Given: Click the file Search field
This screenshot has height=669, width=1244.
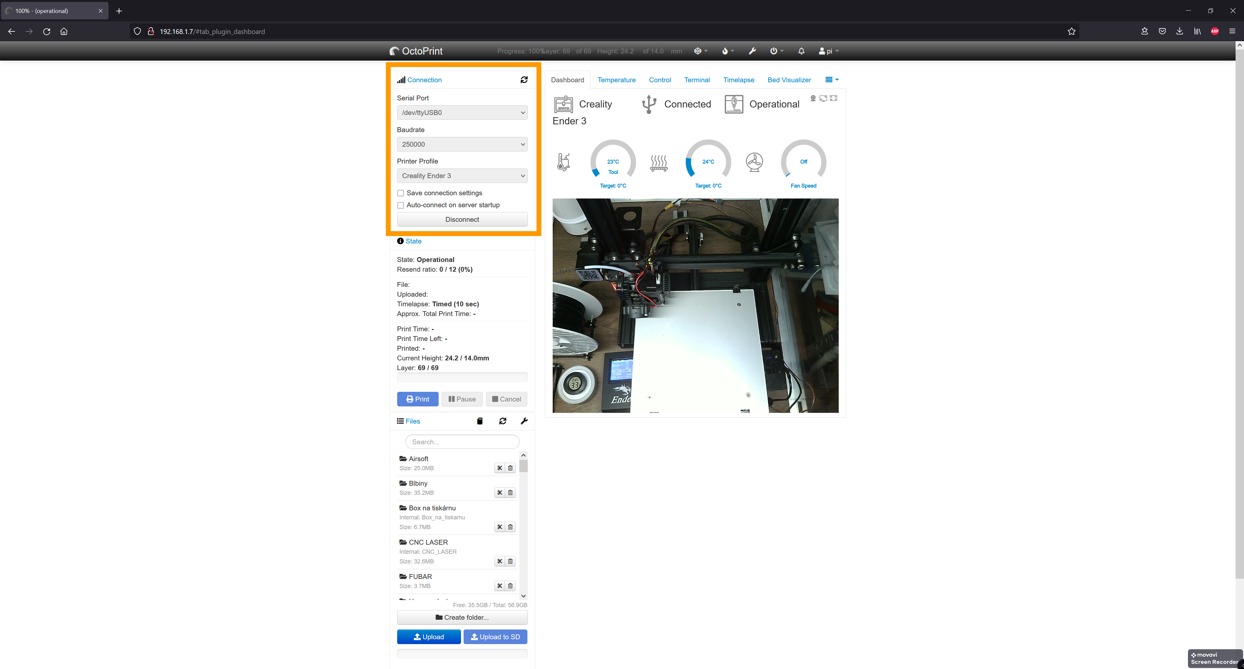Looking at the screenshot, I should (462, 442).
